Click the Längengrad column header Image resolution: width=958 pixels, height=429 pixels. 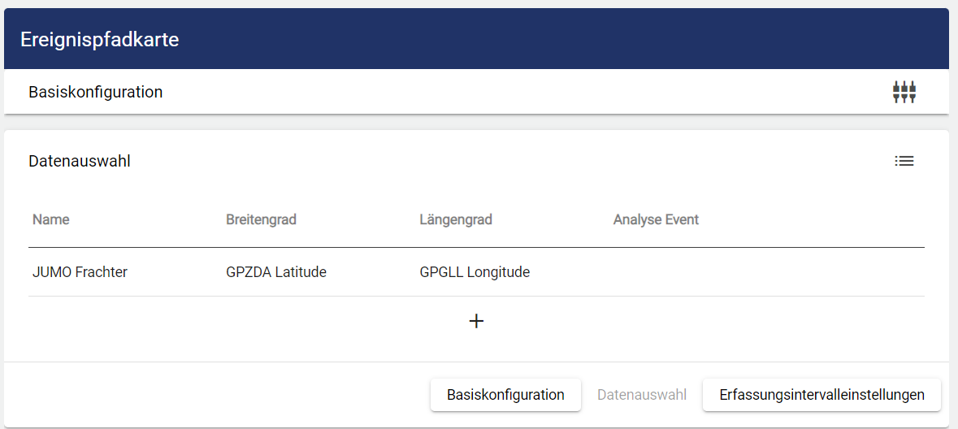(x=456, y=219)
